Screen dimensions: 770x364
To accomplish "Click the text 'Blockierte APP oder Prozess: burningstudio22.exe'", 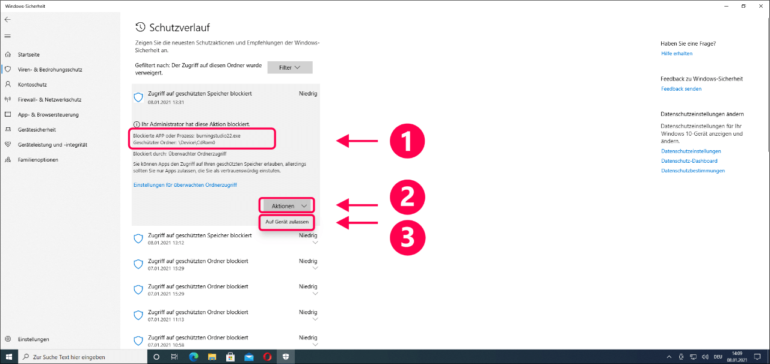I will (x=186, y=136).
